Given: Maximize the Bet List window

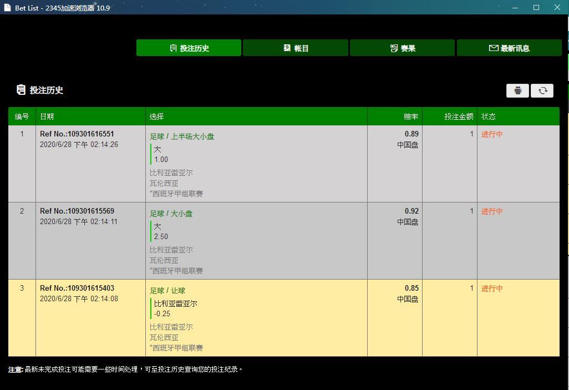Looking at the screenshot, I should tap(536, 7).
